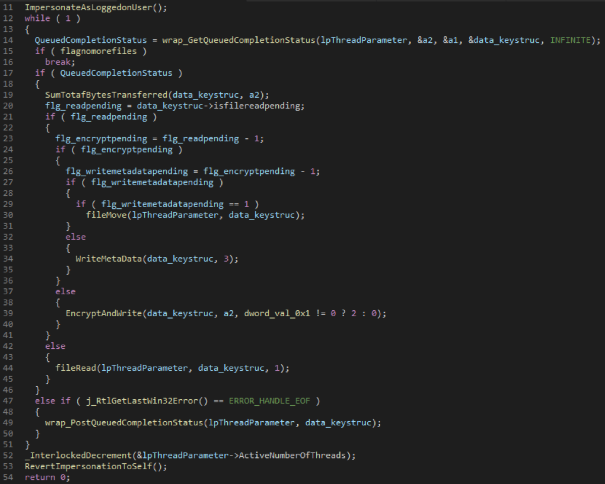
Task: Click the INFINITE constant on line 14
Action: [570, 40]
